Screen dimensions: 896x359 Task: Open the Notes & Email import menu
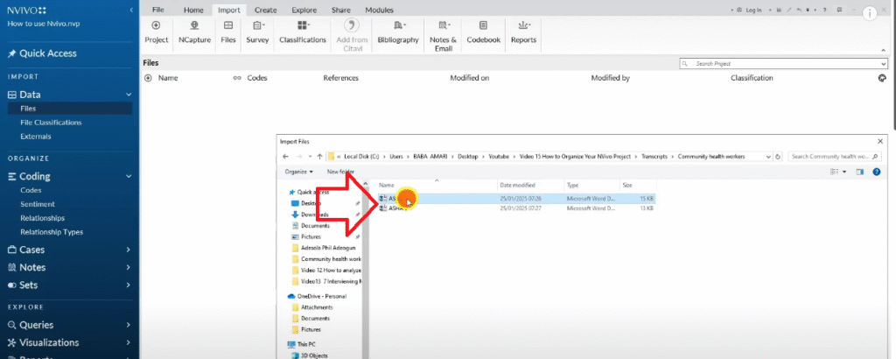(444, 36)
